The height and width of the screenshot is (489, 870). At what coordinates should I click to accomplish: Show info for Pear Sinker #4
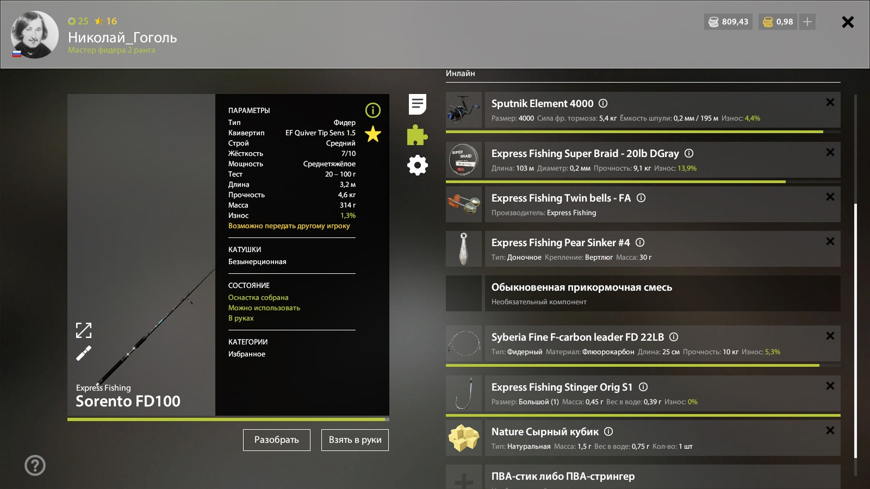click(x=640, y=242)
